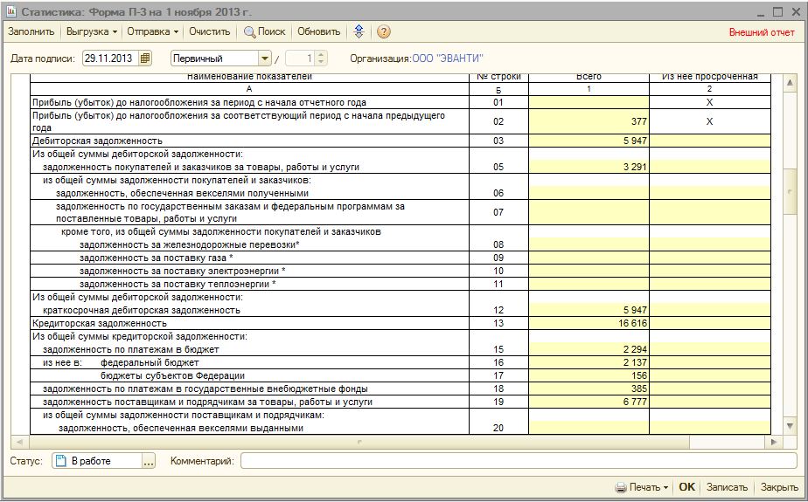The height and width of the screenshot is (502, 808).
Task: Click the Поиск search button
Action: click(x=265, y=31)
